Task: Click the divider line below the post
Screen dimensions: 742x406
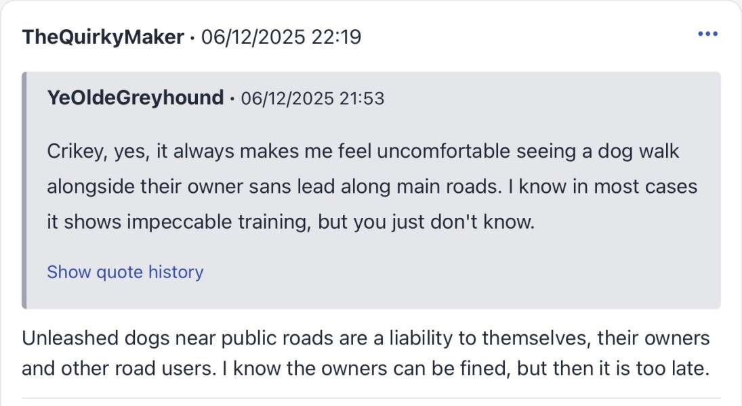Action: pyautogui.click(x=371, y=397)
